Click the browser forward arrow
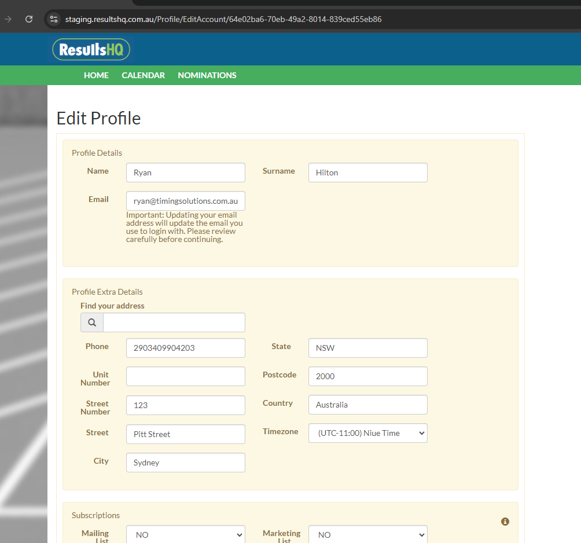The height and width of the screenshot is (543, 581). tap(8, 19)
